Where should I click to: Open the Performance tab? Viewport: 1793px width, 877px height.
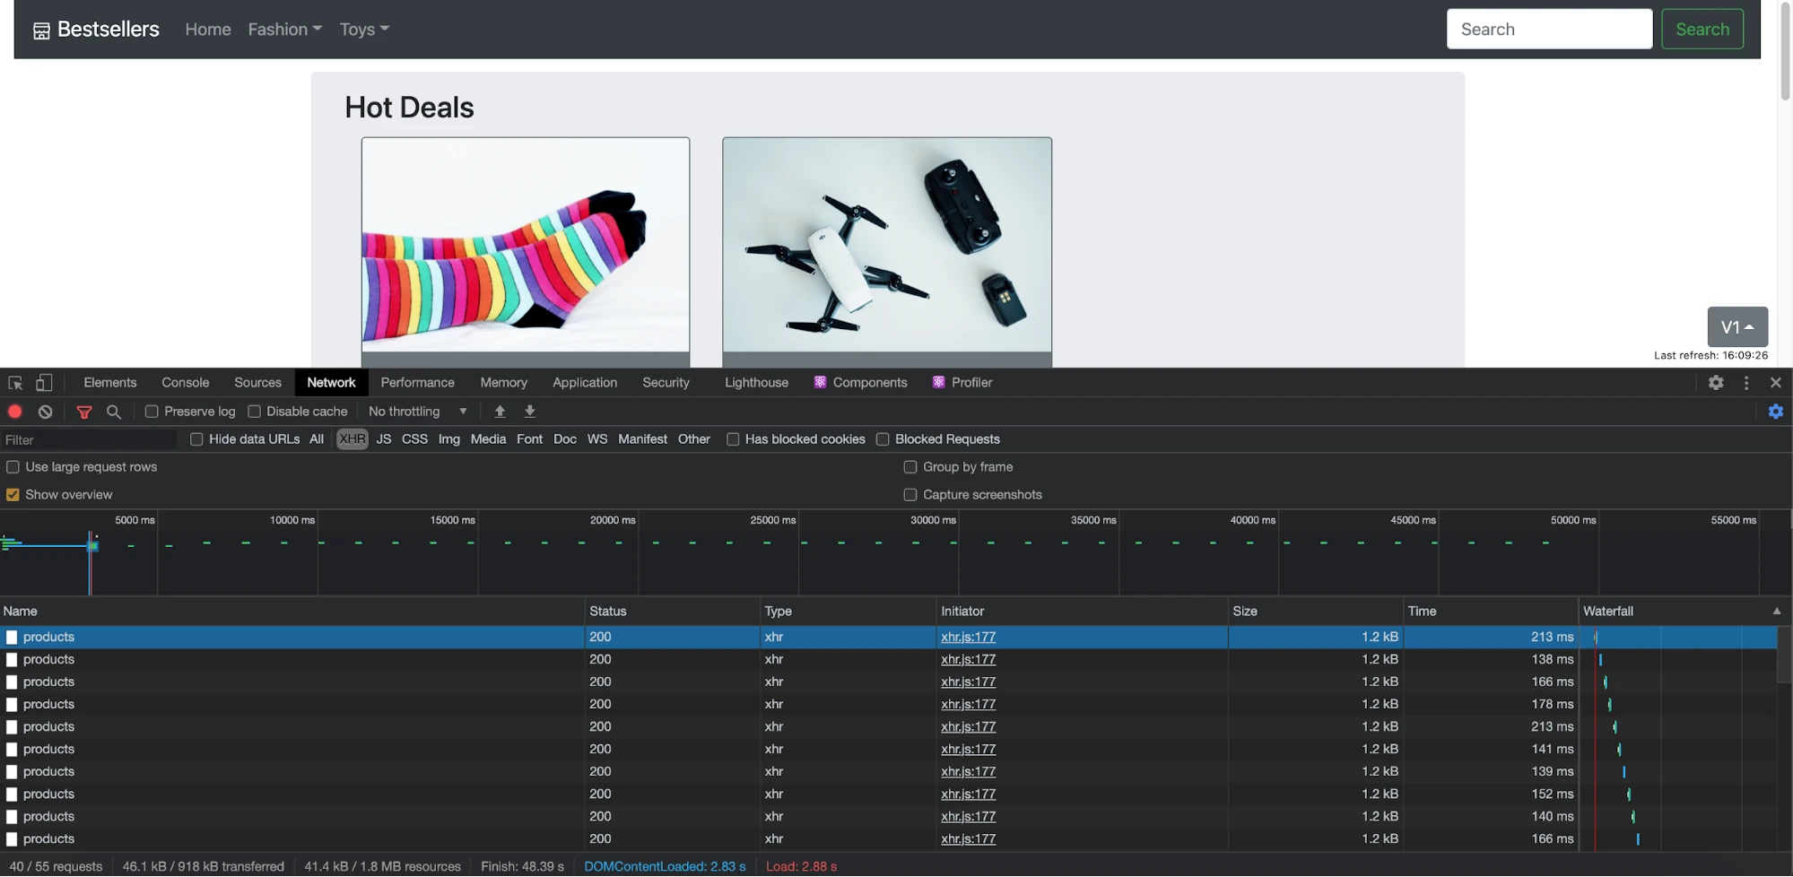coord(417,383)
